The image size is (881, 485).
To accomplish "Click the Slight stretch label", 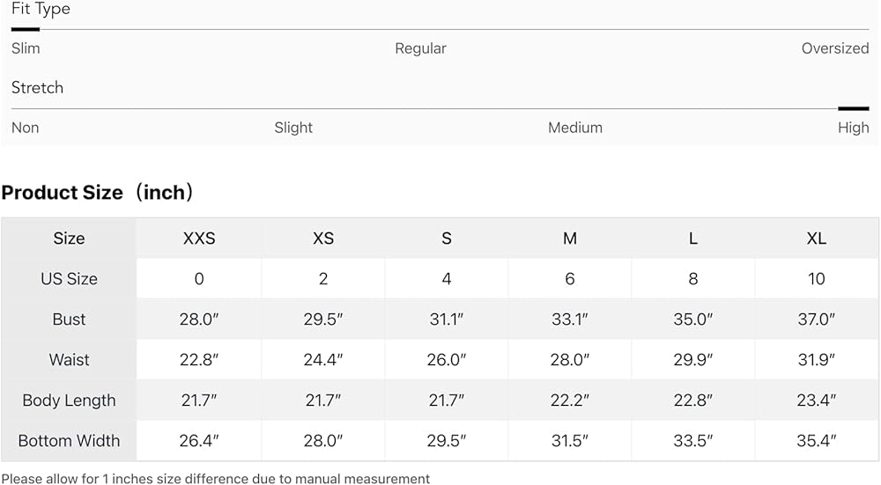I will (x=293, y=128).
